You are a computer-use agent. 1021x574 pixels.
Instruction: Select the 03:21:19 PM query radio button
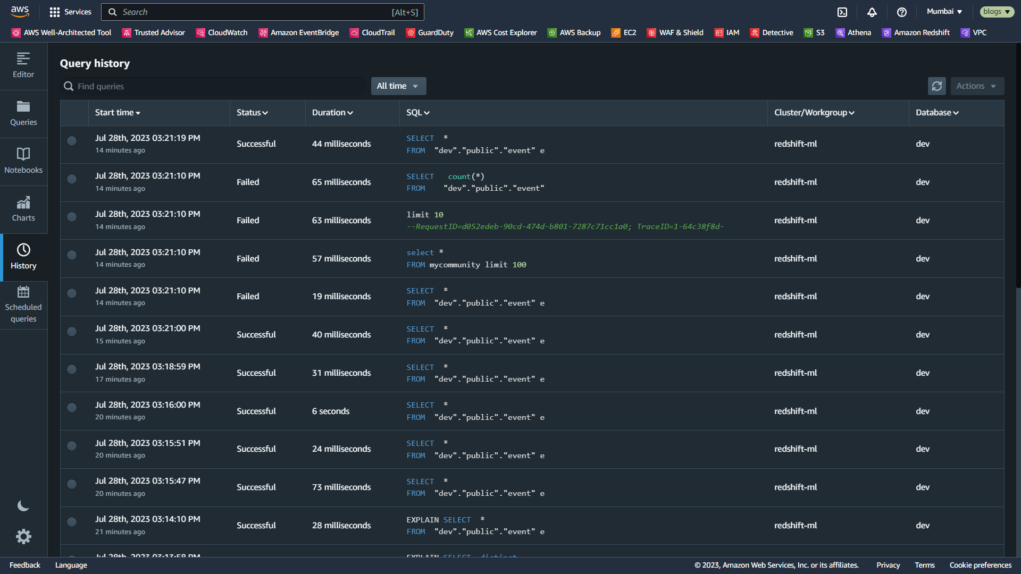(72, 141)
